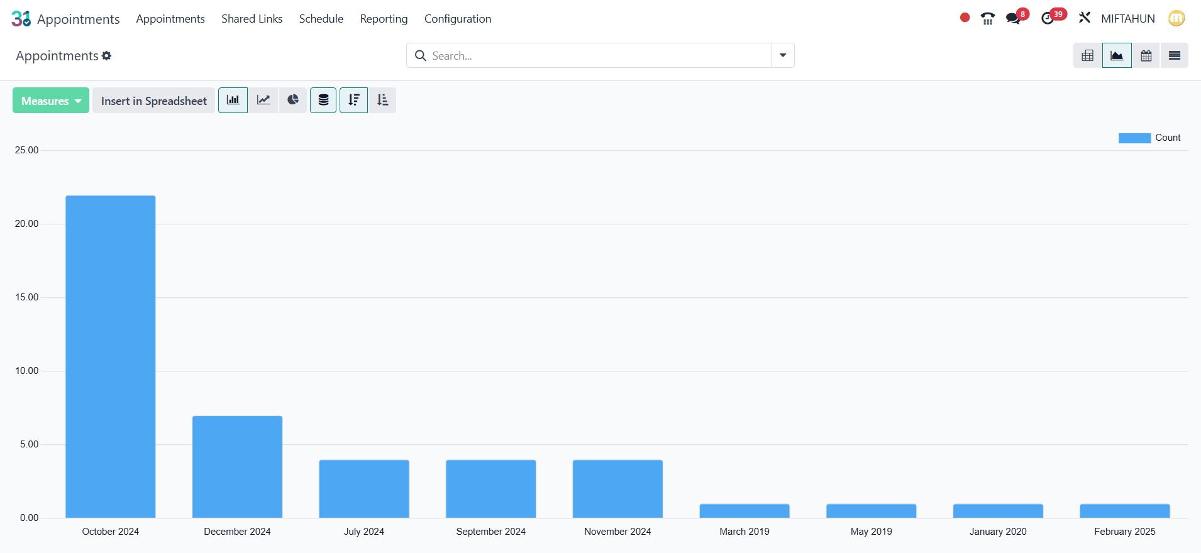Click the gear icon next to Appointments

click(107, 55)
